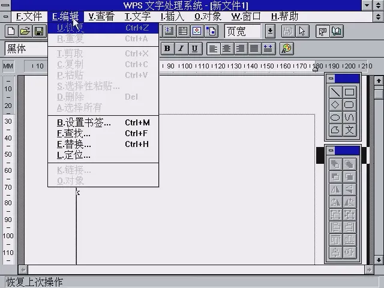
Task: Set right text alignment
Action: (241, 49)
